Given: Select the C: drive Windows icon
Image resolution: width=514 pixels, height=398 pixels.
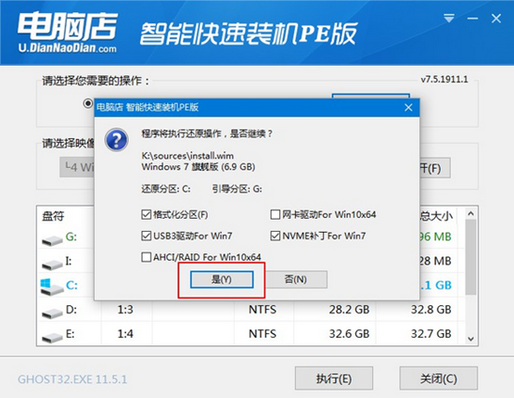Looking at the screenshot, I should pyautogui.click(x=52, y=287).
